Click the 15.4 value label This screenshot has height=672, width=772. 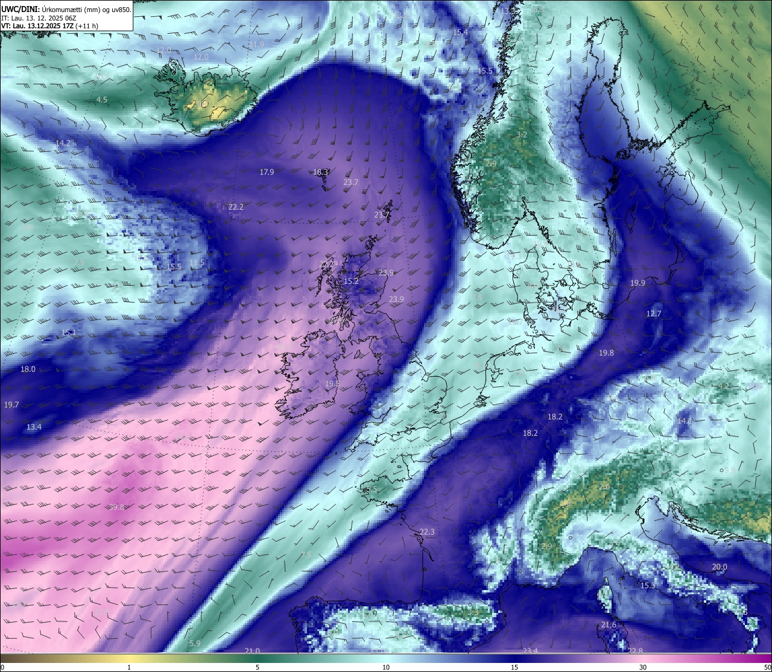pos(460,32)
